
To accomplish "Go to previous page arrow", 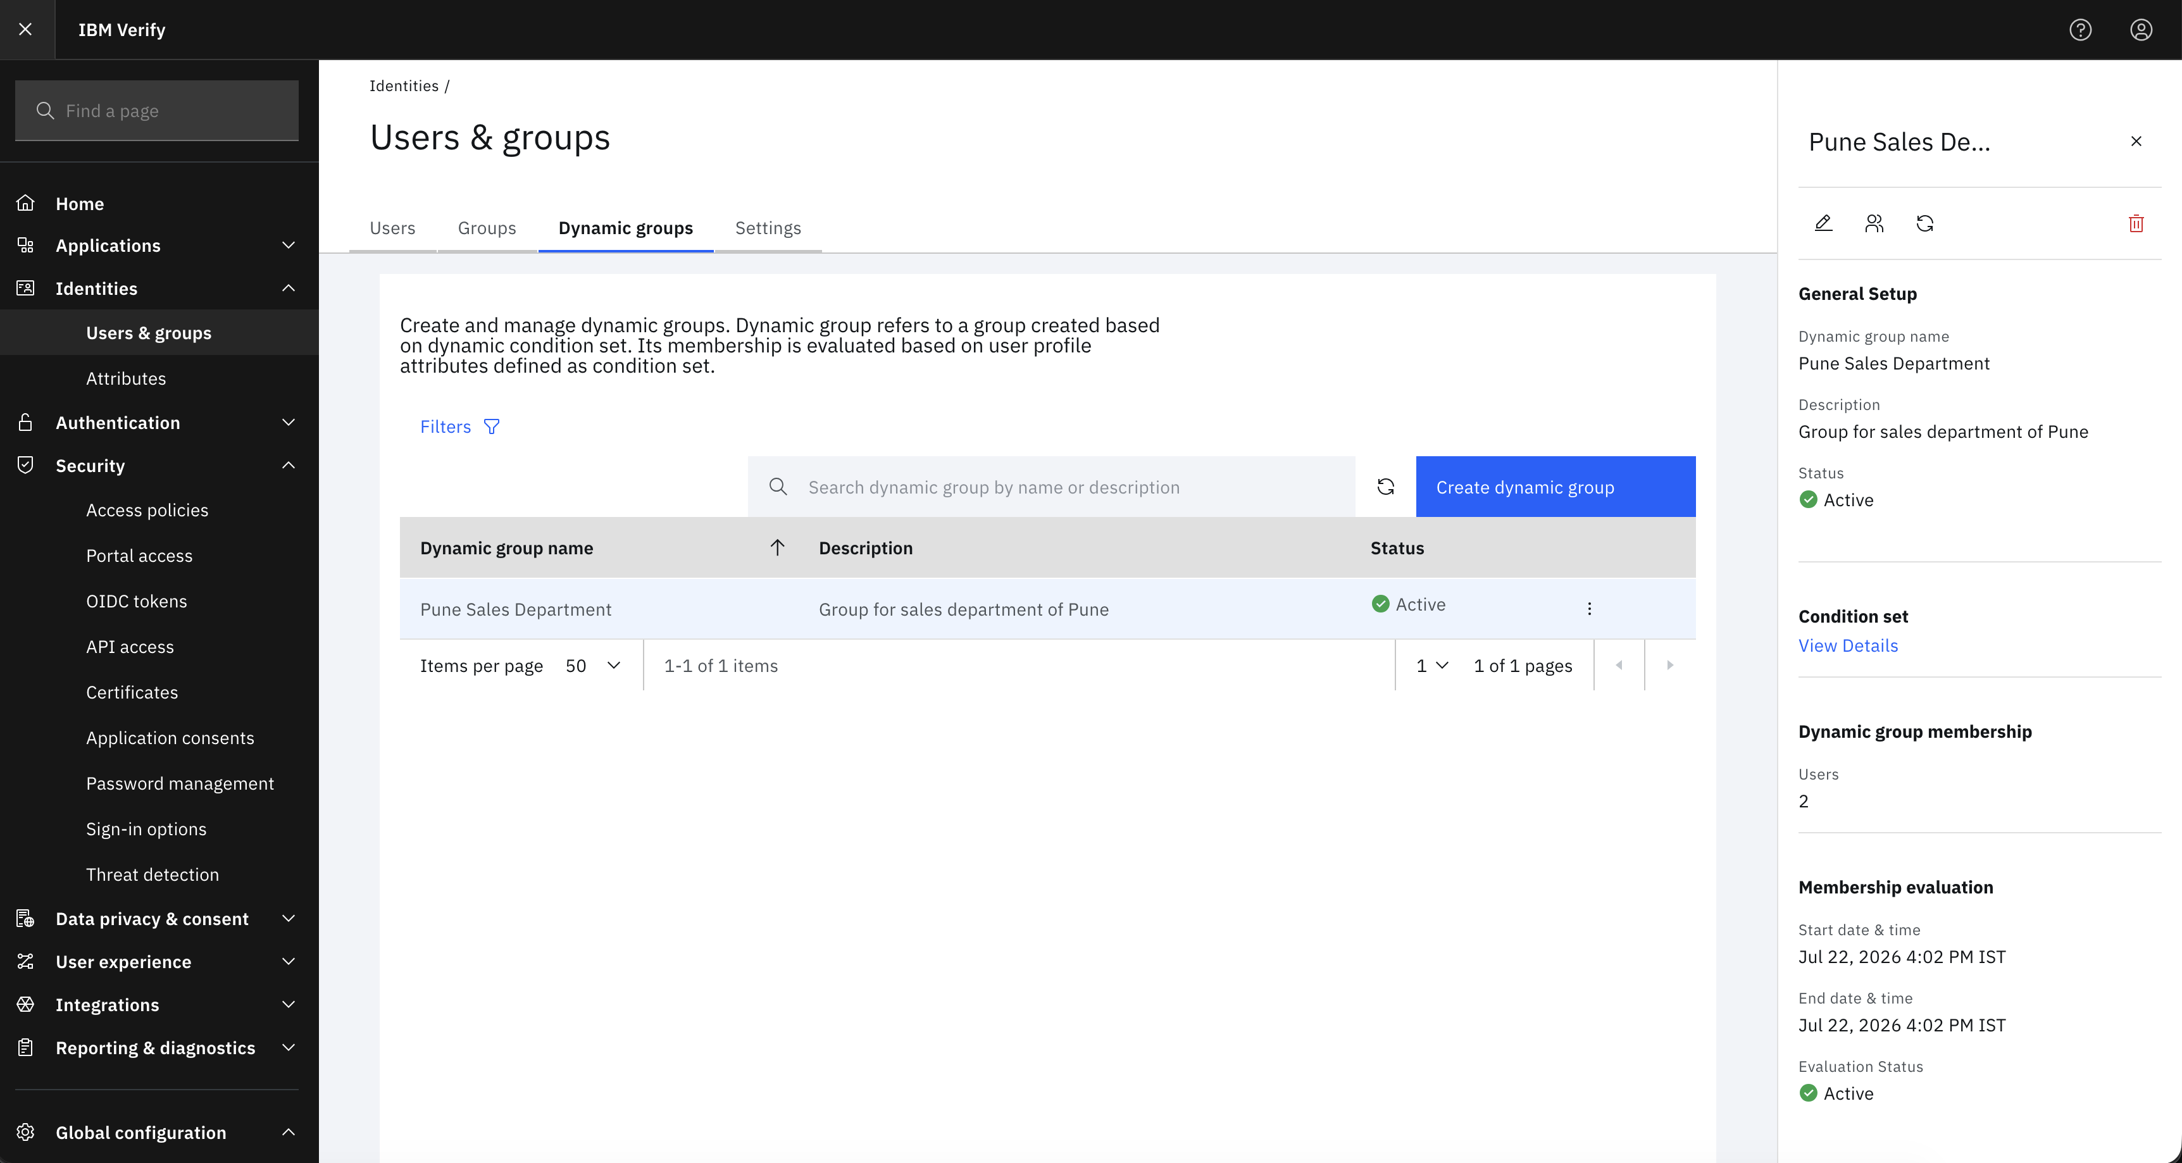I will 1619,665.
